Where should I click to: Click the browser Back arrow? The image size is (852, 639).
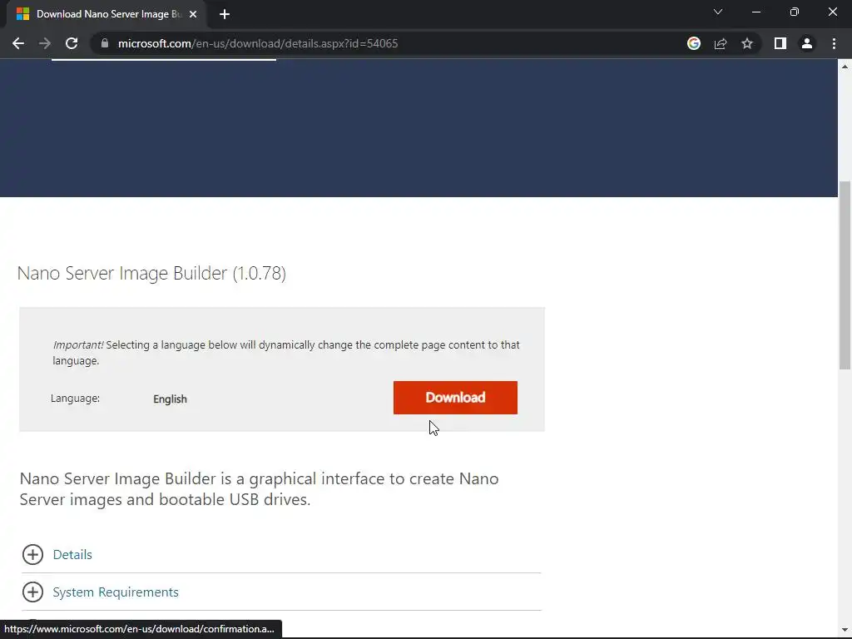pyautogui.click(x=18, y=43)
